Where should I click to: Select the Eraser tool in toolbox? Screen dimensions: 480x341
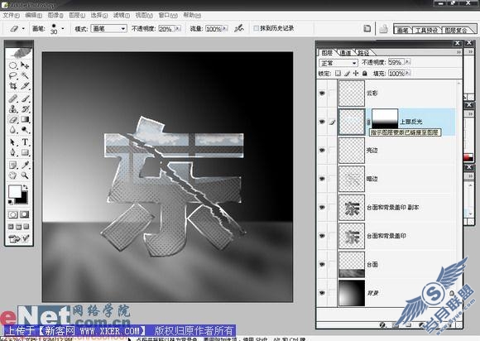coord(12,119)
